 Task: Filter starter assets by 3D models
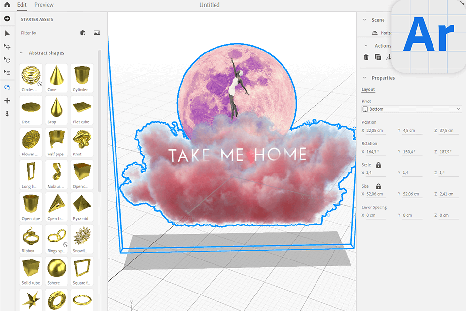click(83, 33)
